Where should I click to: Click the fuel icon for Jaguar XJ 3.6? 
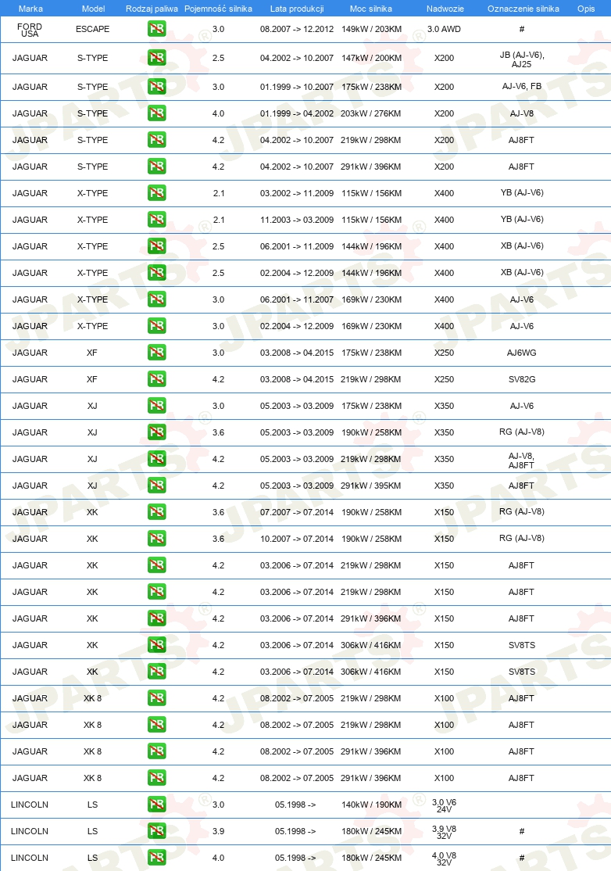(x=157, y=432)
